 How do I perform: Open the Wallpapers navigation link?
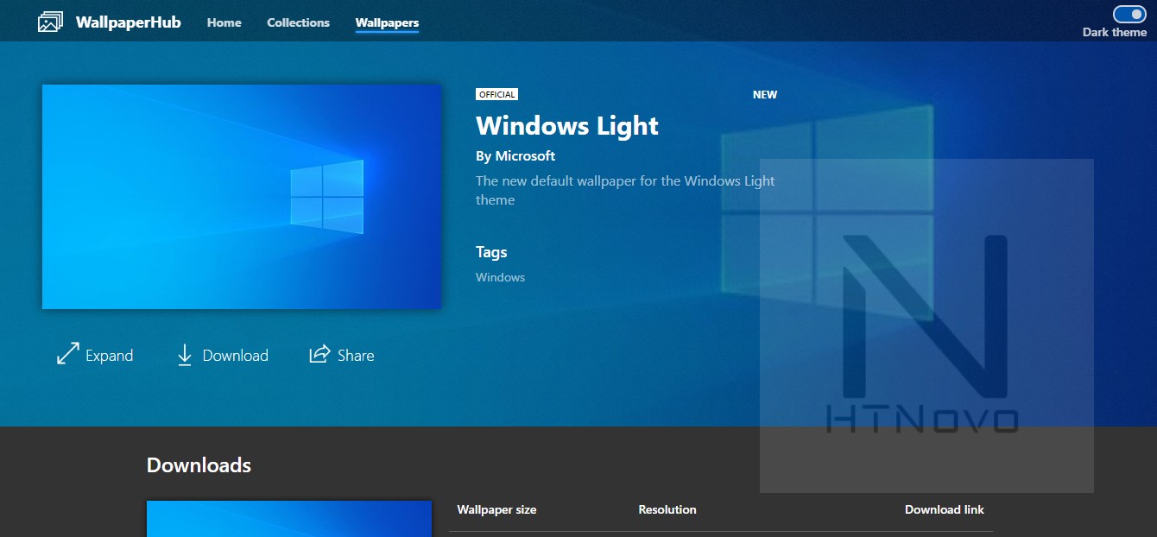coord(387,22)
